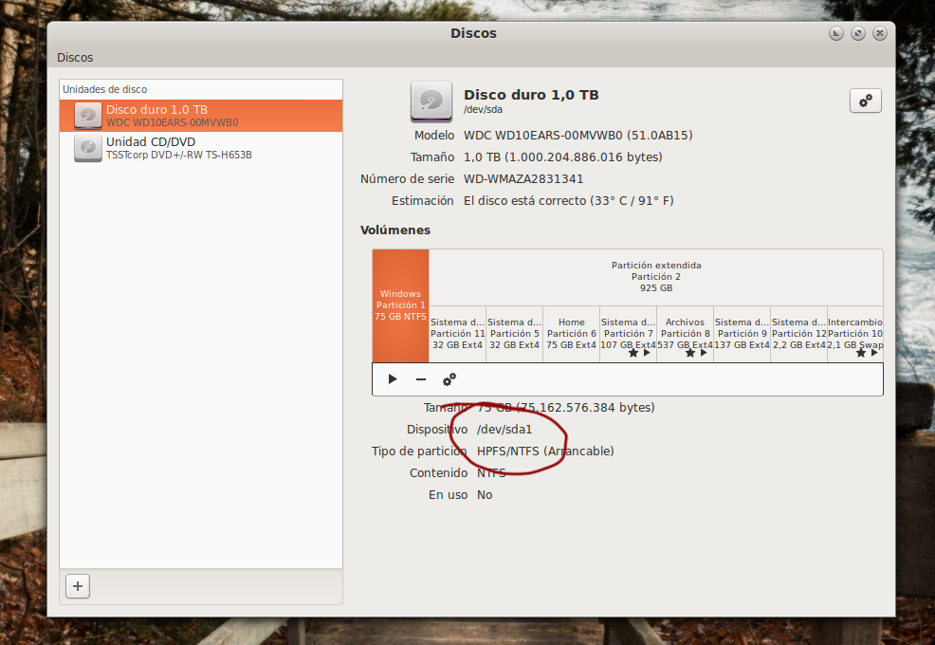The image size is (935, 645).
Task: Select Disco duro 1,0 TB drive
Action: point(200,116)
